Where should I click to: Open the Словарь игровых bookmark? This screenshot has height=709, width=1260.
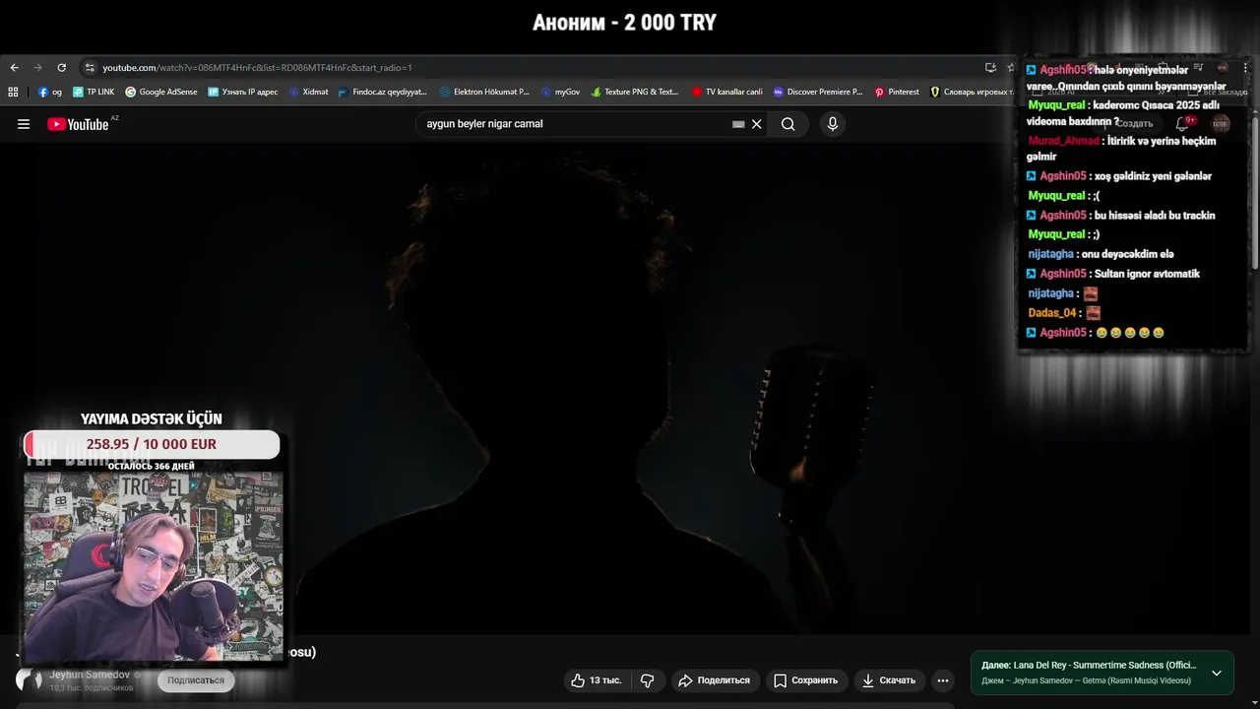(972, 92)
